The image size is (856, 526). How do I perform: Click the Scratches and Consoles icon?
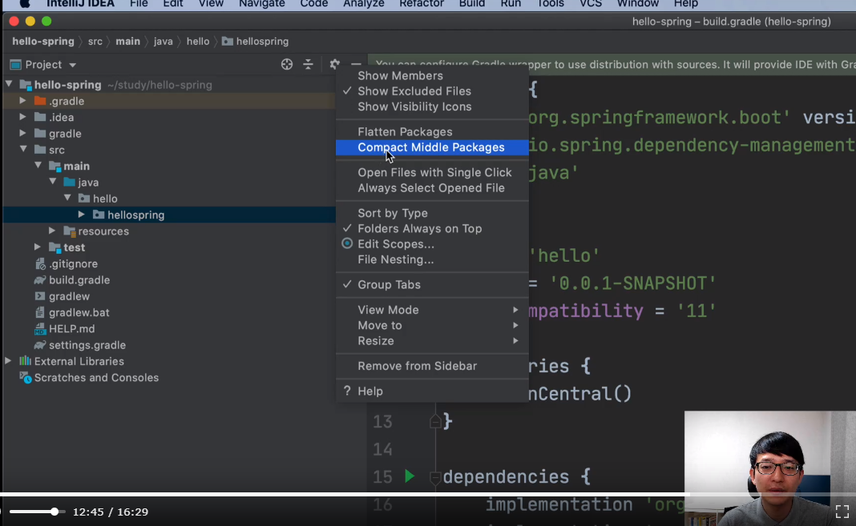coord(25,377)
